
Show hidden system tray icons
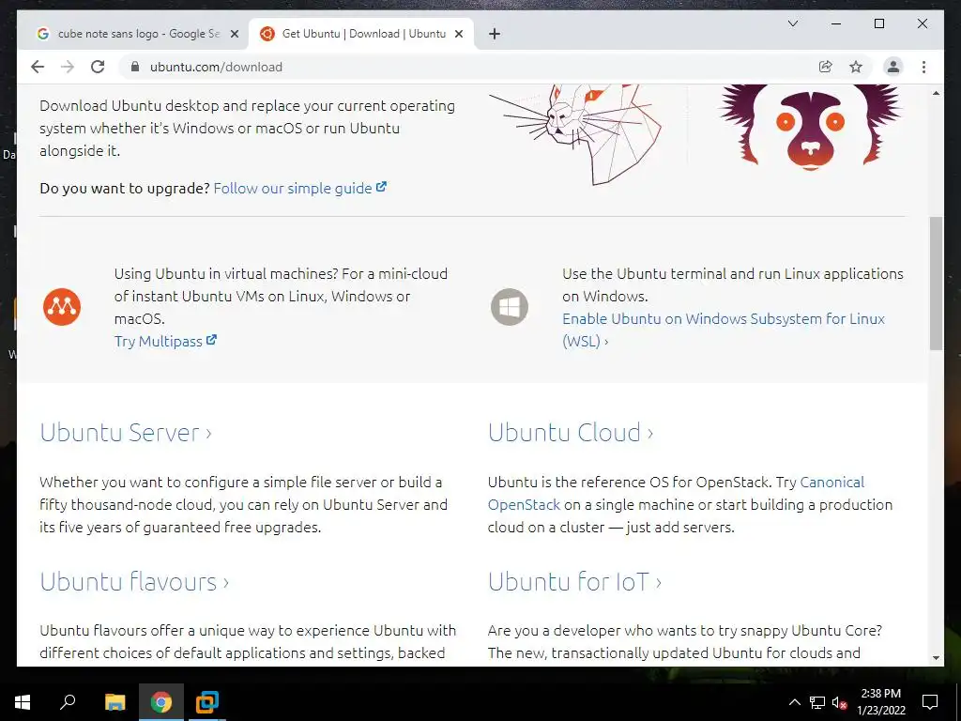pyautogui.click(x=794, y=702)
